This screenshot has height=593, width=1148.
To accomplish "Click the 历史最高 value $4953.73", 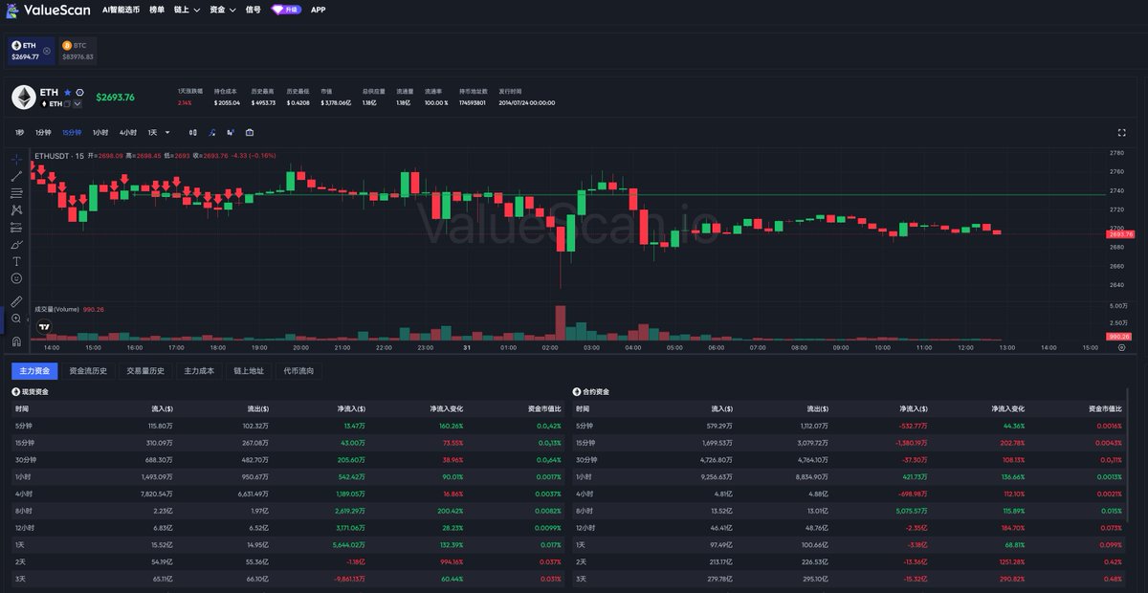I will pos(263,102).
